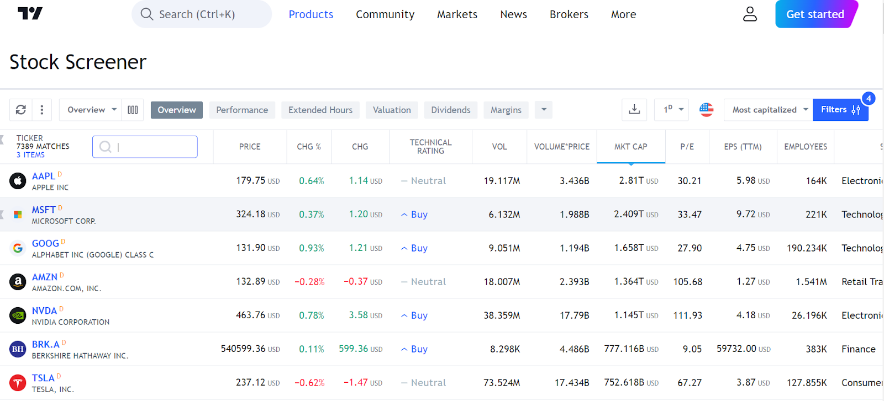The height and width of the screenshot is (401, 884).
Task: Open the Community menu
Action: [x=385, y=14]
